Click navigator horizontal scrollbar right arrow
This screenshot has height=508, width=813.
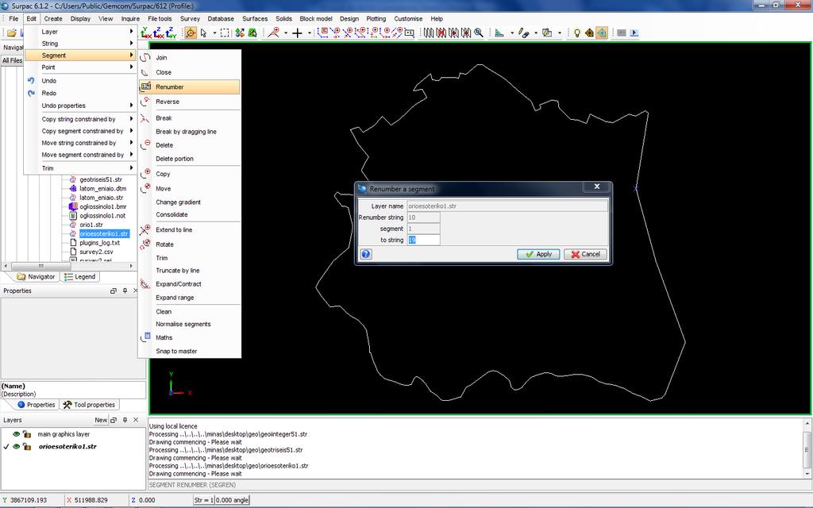click(131, 266)
